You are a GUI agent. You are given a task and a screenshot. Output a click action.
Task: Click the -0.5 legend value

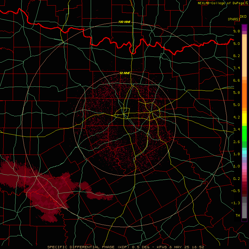[235, 191]
